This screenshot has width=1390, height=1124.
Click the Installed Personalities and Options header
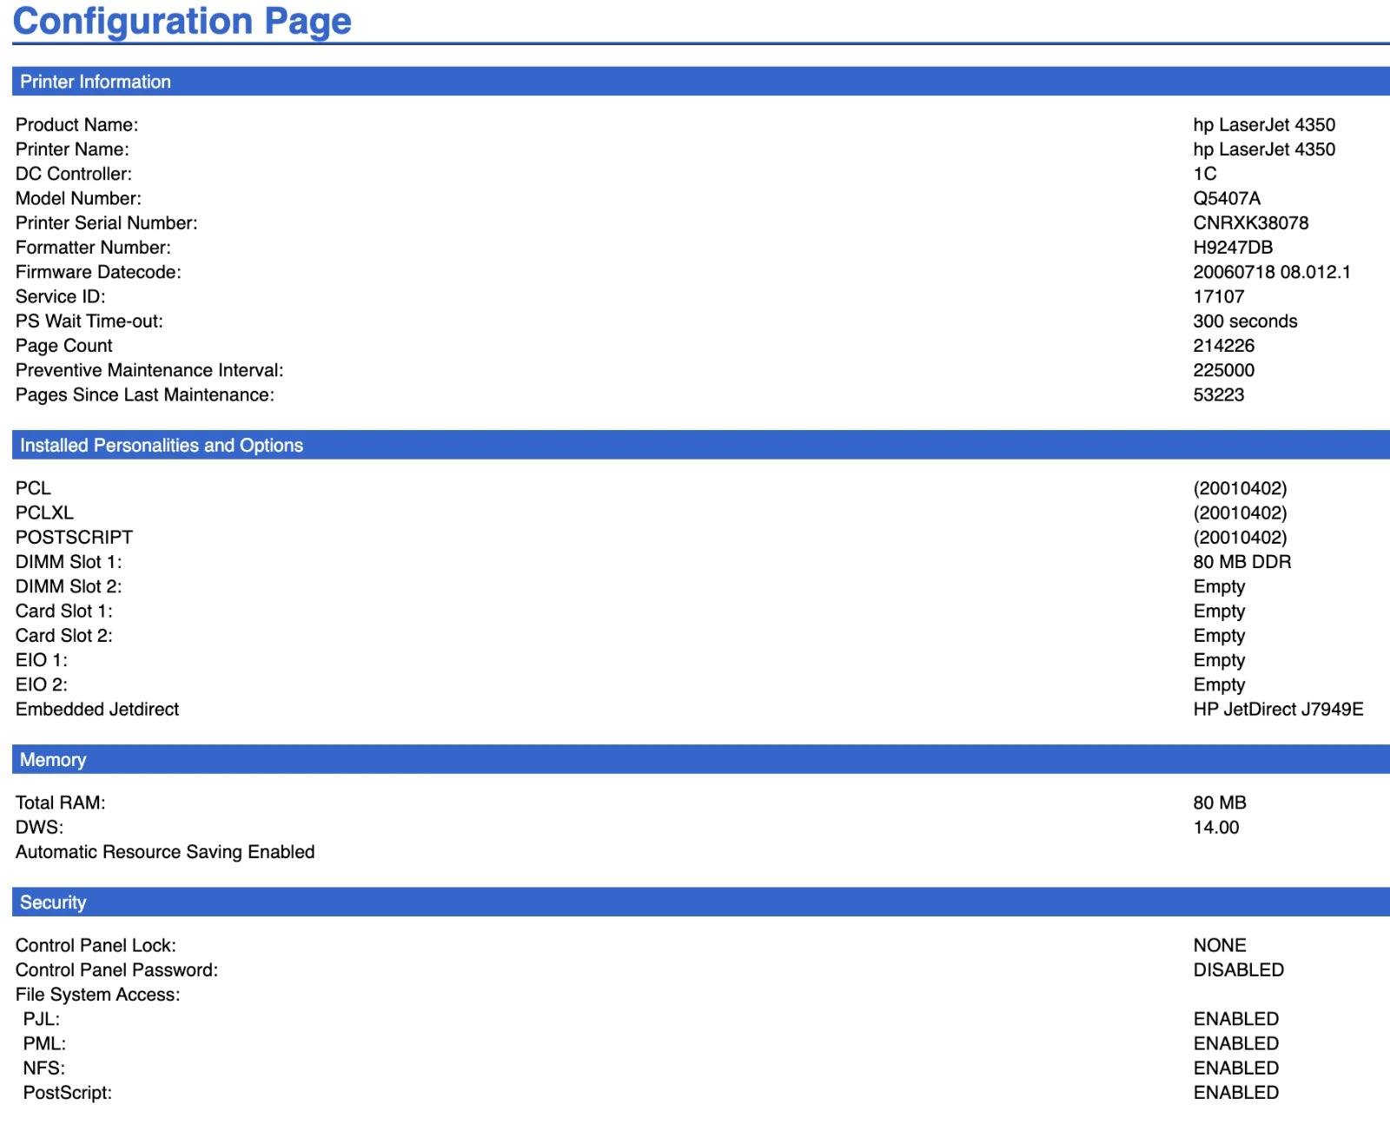701,445
